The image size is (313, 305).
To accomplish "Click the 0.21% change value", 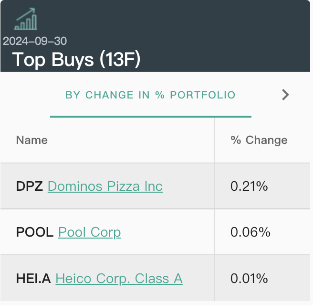I will coord(249,186).
